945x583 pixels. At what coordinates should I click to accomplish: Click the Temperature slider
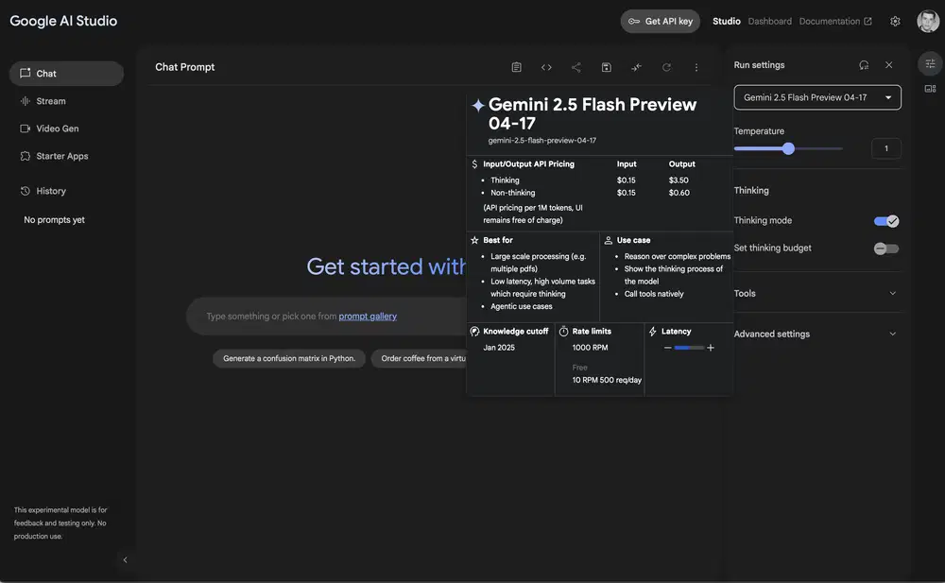click(x=788, y=148)
